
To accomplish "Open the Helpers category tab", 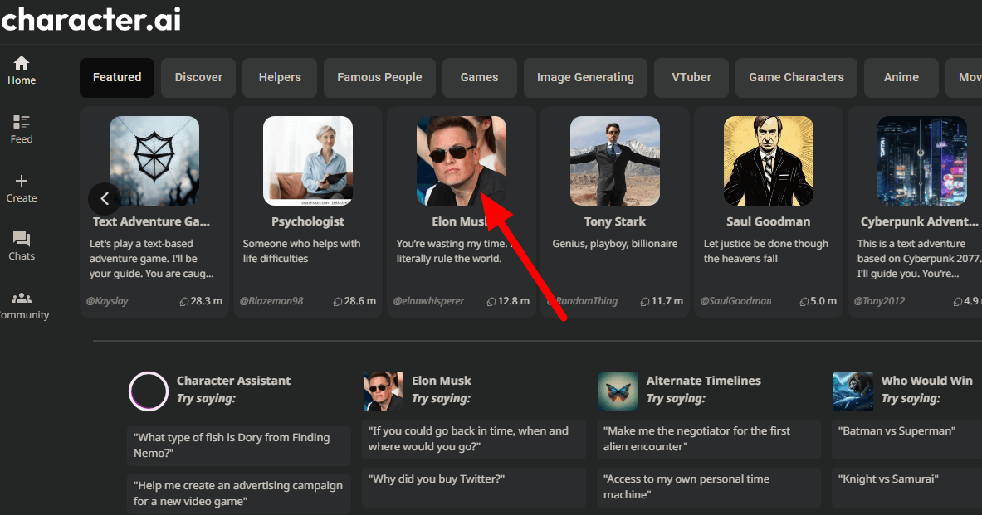I will click(x=280, y=78).
